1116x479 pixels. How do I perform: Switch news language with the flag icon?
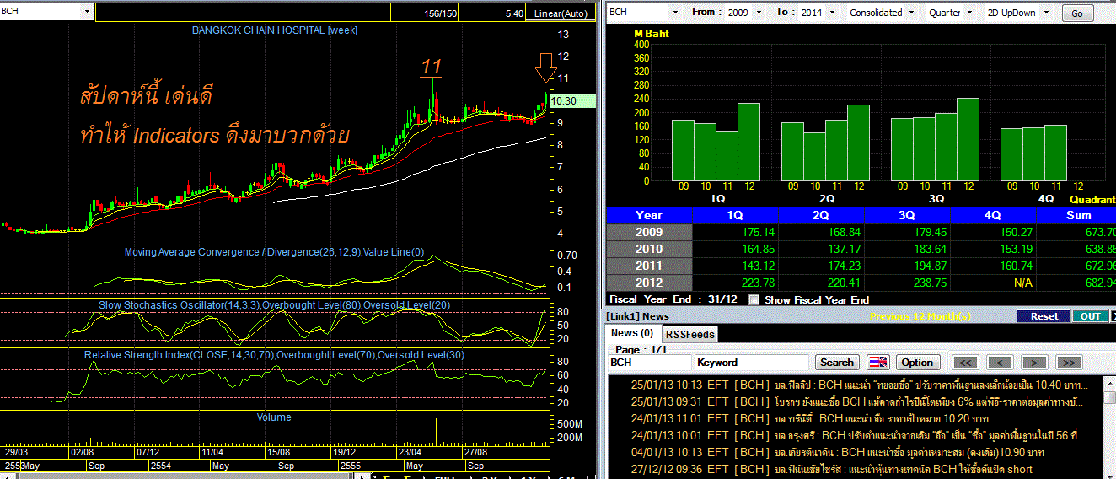click(x=878, y=362)
